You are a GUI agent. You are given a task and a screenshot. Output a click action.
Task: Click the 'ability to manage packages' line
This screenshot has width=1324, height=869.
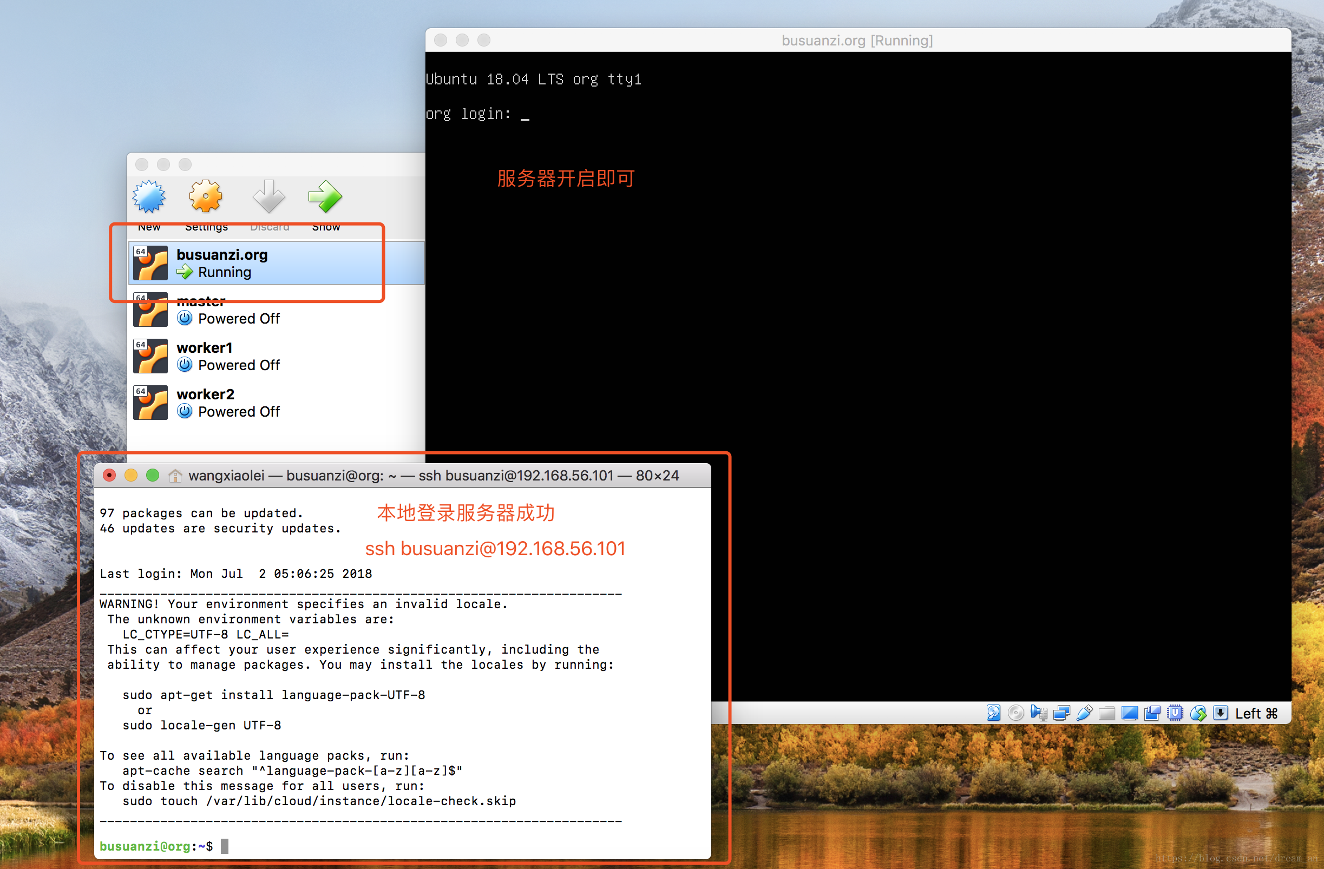point(361,664)
